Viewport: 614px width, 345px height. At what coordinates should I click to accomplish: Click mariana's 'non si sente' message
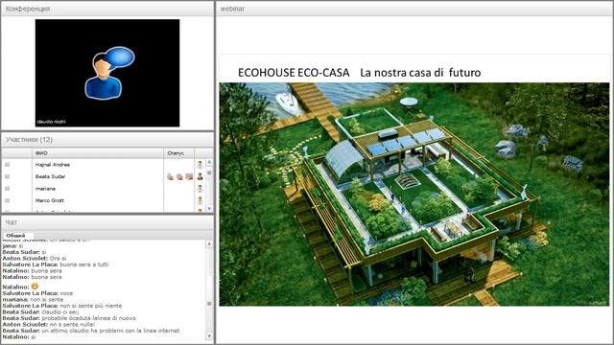click(x=33, y=299)
